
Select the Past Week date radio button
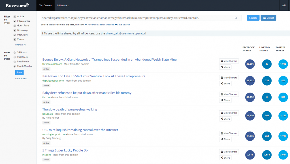(15, 57)
